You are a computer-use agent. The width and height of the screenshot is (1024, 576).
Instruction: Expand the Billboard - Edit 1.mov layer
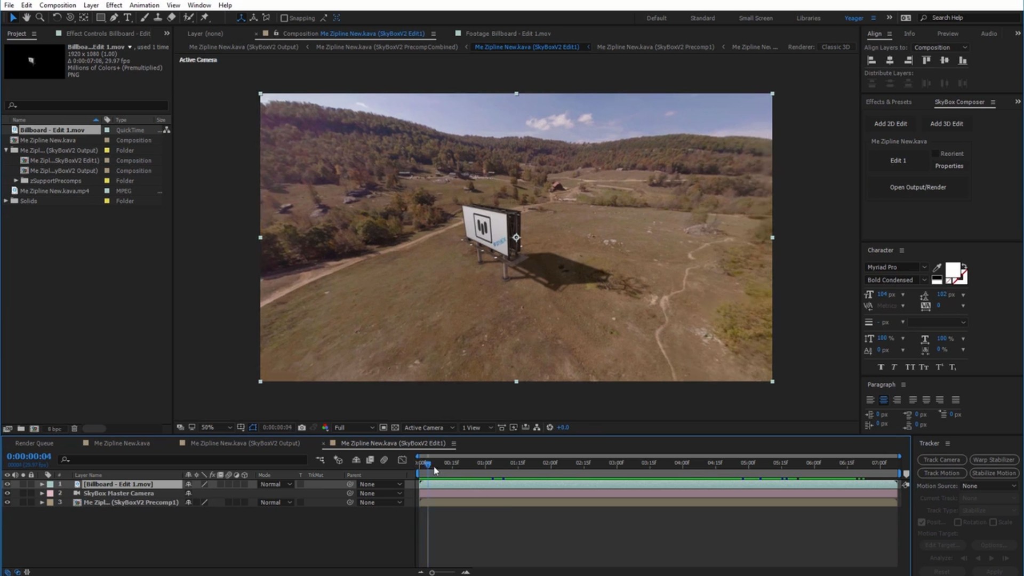[x=42, y=484]
